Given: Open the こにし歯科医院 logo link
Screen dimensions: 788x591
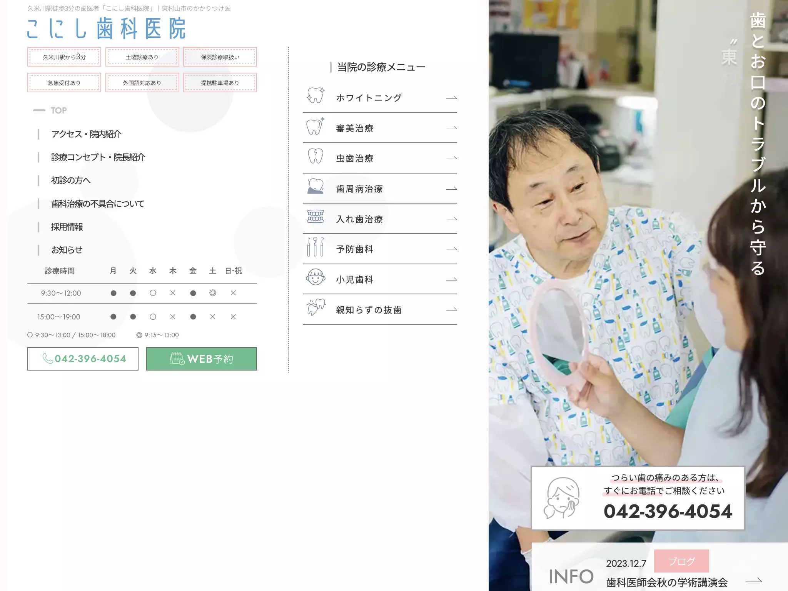Looking at the screenshot, I should coord(106,28).
